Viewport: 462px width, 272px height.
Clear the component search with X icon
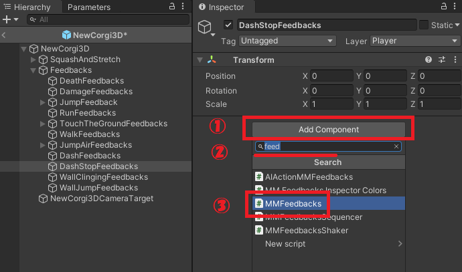click(396, 146)
